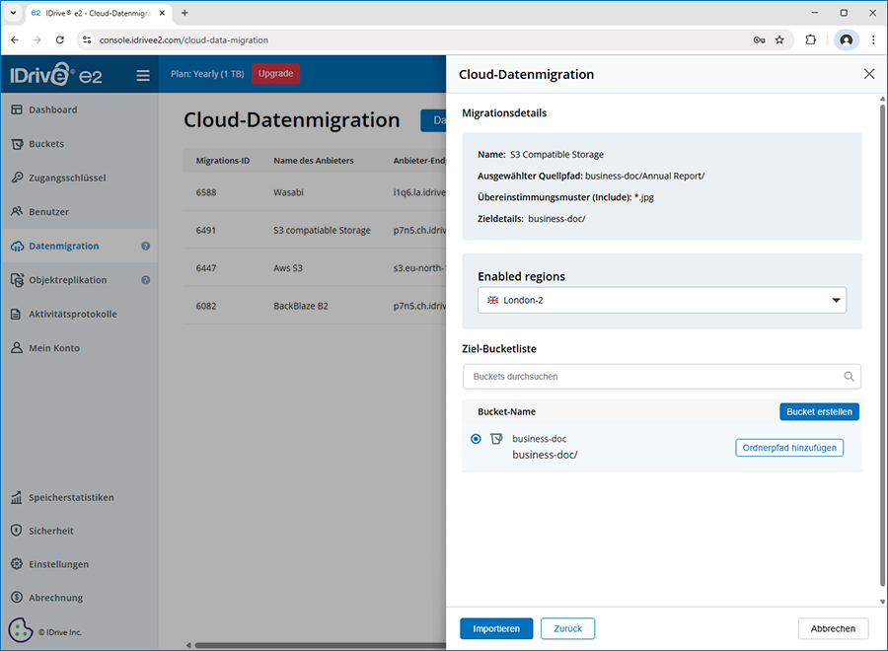Click the help icon next to Datenmigration
The width and height of the screenshot is (888, 651).
coord(145,247)
